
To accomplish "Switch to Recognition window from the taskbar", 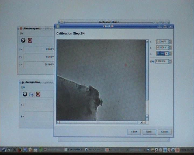I will [x=94, y=150].
